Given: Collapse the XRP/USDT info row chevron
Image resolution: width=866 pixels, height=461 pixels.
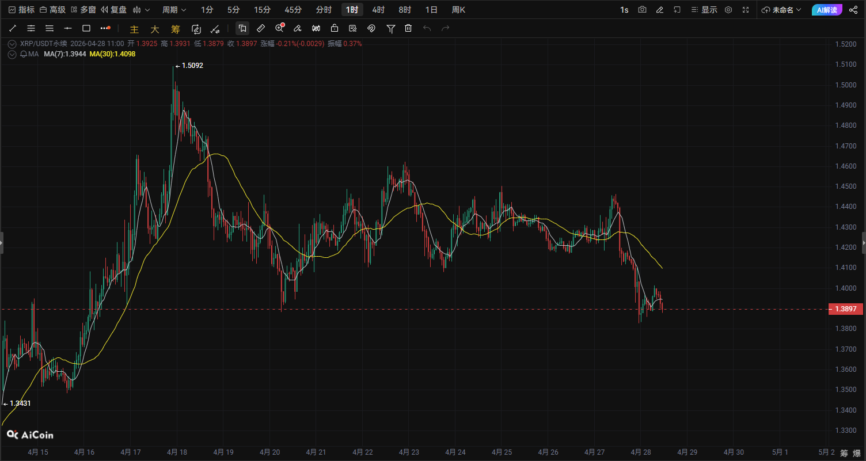Looking at the screenshot, I should (x=12, y=43).
